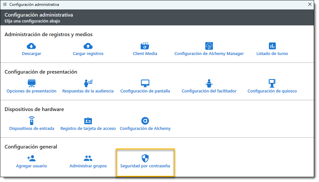
Task: Click the Descargar cloud download icon
Action: [x=31, y=46]
